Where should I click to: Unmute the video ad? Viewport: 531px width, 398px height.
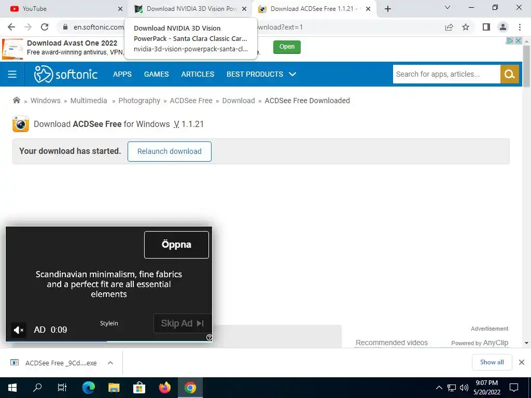coord(19,330)
